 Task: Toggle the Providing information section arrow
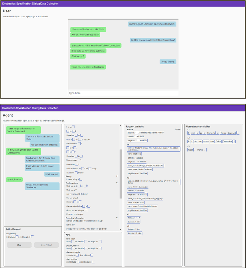117,218
